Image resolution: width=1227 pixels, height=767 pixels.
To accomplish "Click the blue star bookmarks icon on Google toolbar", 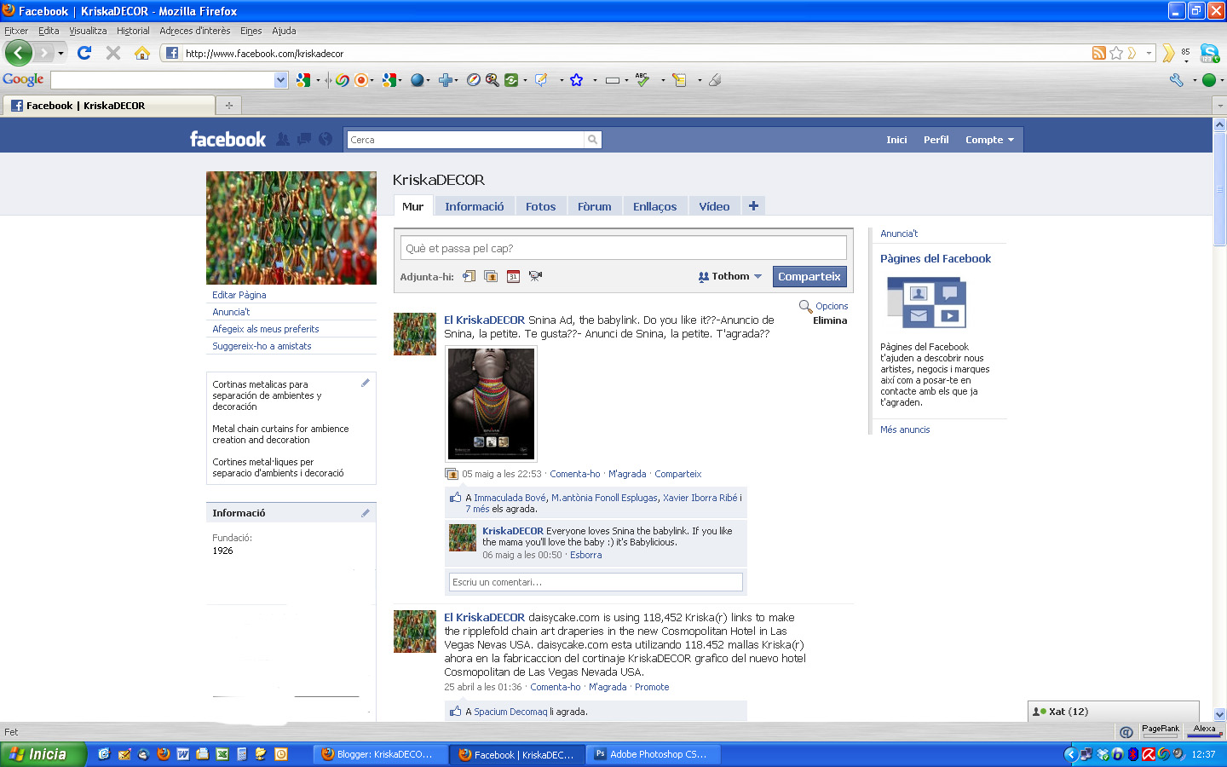I will (577, 80).
